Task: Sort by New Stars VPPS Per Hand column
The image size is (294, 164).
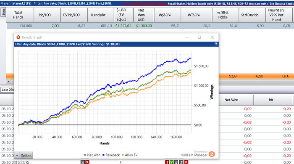Action: click(279, 15)
